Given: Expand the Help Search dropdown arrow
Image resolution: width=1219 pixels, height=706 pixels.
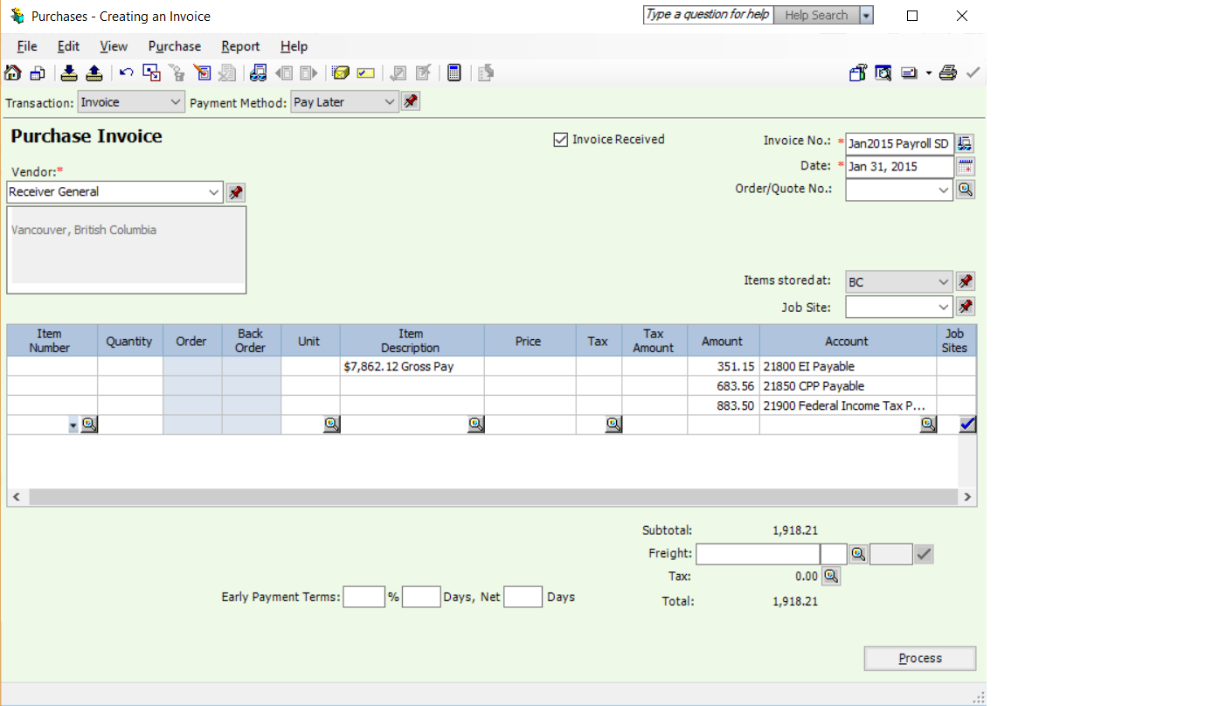Looking at the screenshot, I should (x=866, y=16).
